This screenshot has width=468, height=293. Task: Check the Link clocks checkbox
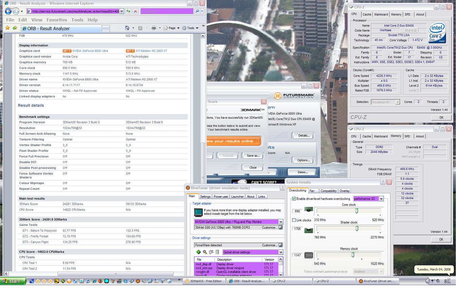(294, 220)
